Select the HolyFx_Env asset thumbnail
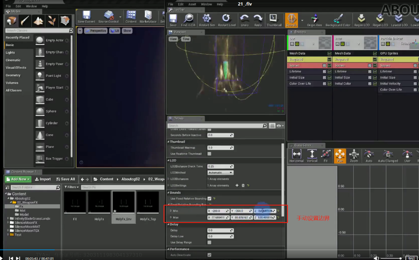This screenshot has height=260, width=419. [123, 206]
